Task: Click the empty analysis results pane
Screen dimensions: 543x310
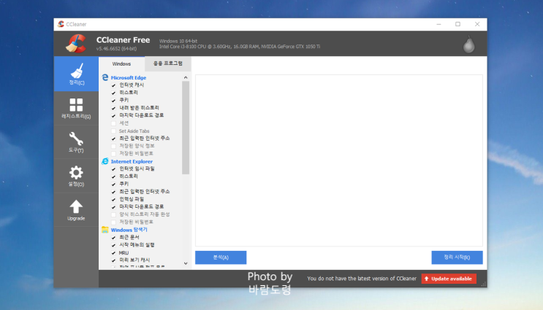Action: [339, 160]
